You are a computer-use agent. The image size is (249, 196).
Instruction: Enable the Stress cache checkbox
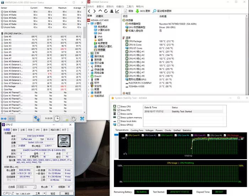tap(118, 114)
